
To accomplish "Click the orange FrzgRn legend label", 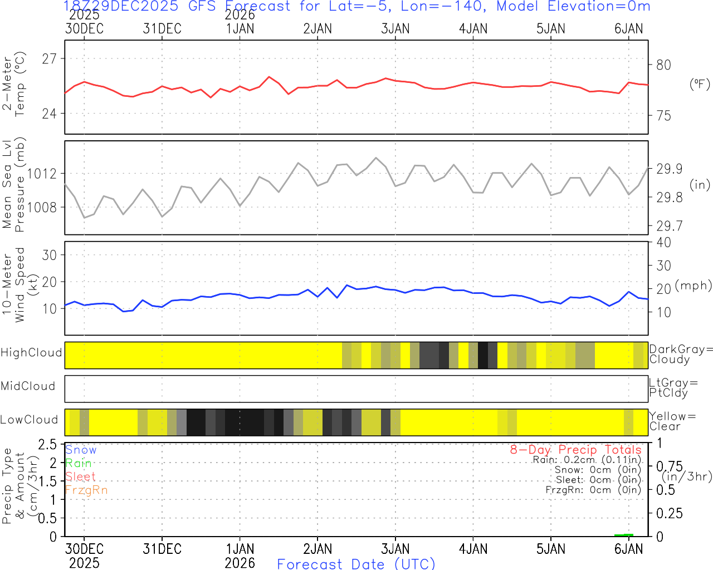I will [x=86, y=490].
